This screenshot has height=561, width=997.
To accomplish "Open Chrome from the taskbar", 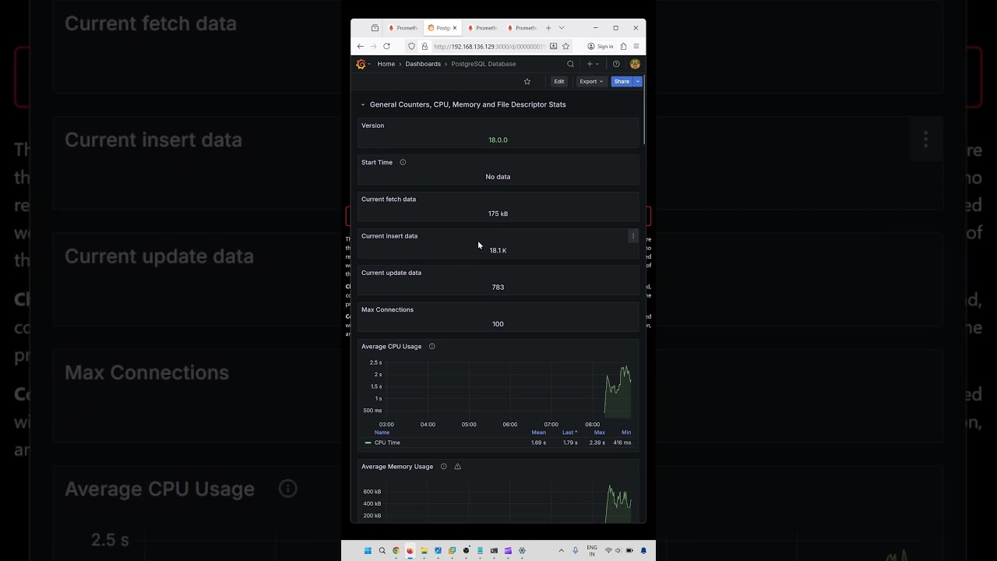I will coord(396,551).
